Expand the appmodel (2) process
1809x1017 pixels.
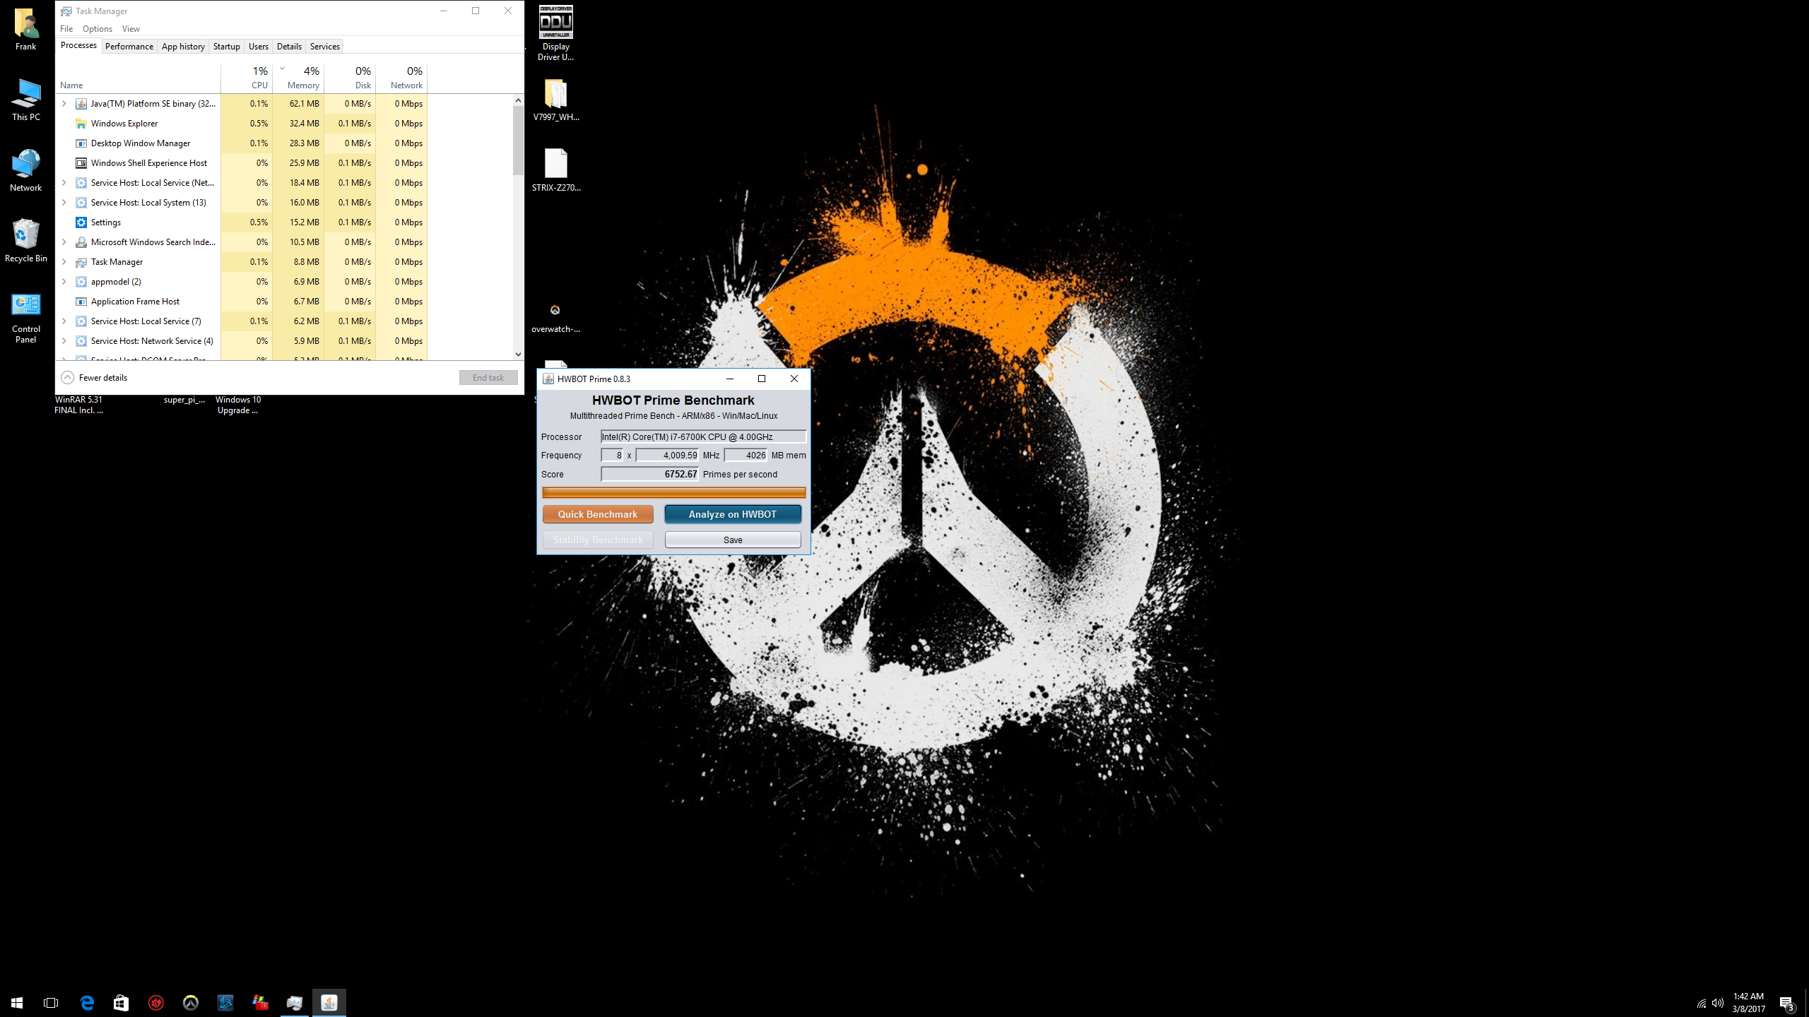pyautogui.click(x=64, y=282)
